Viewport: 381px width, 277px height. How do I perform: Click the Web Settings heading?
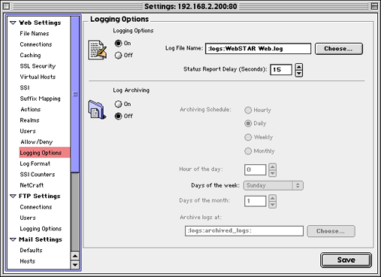[x=40, y=23]
